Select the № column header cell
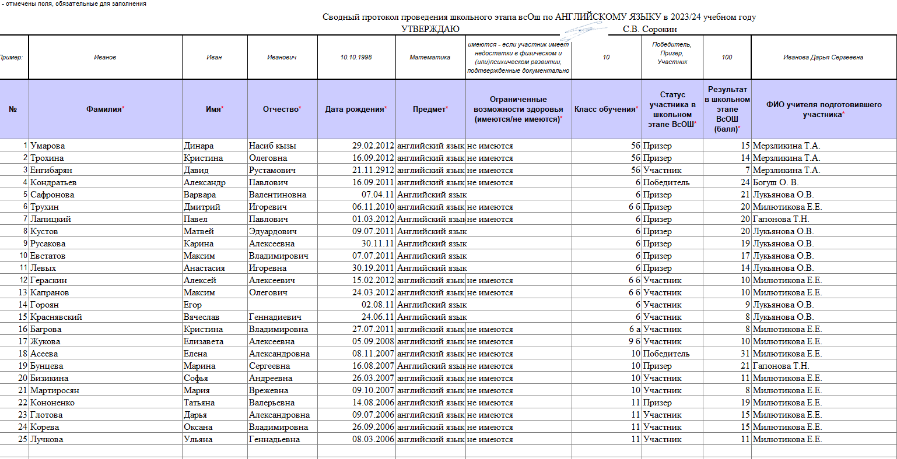The height and width of the screenshot is (459, 897). [x=13, y=110]
